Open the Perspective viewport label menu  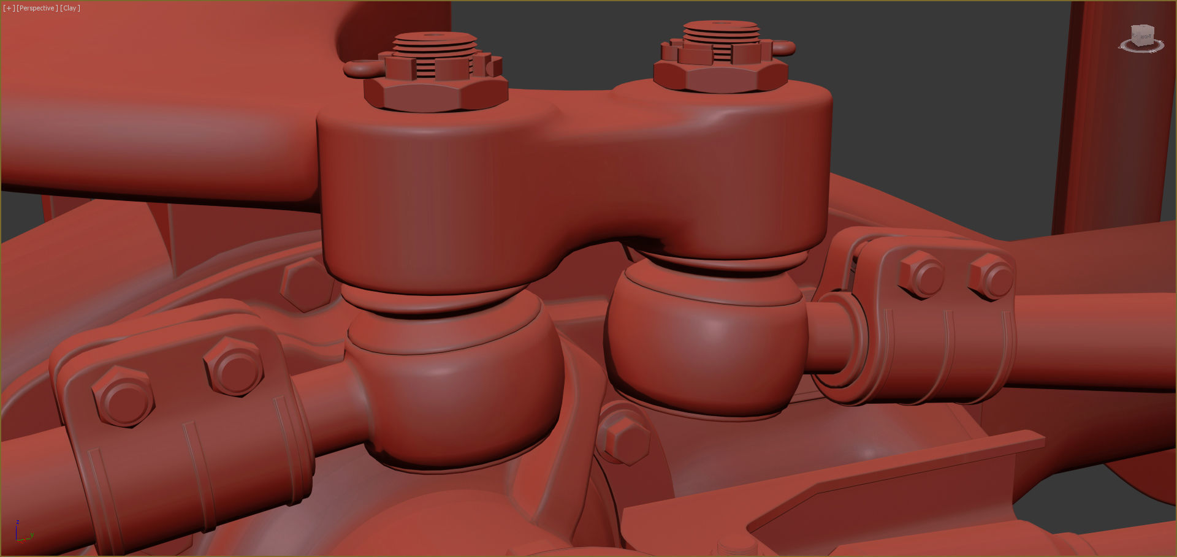coord(37,8)
